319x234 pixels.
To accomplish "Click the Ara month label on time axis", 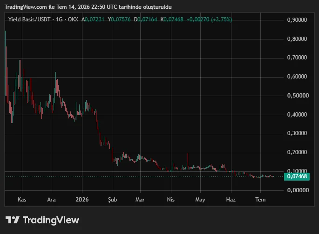I will click(x=52, y=200).
